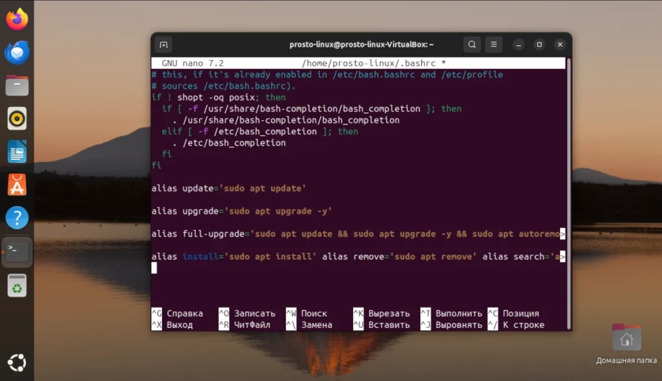Screen dimensions: 662x381
Task: Open the terminal hamburger menu
Action: 493,45
